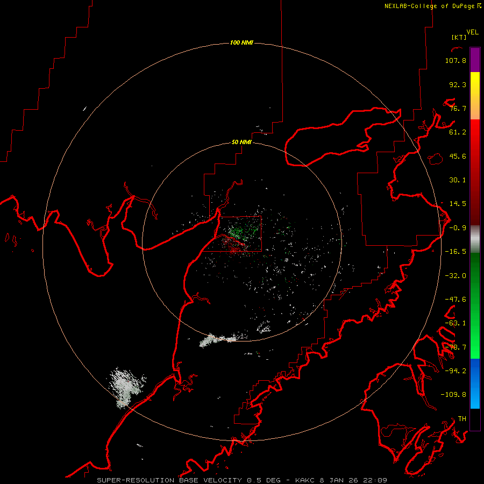
Task: Click the 100 NMI range ring label
Action: click(x=241, y=42)
